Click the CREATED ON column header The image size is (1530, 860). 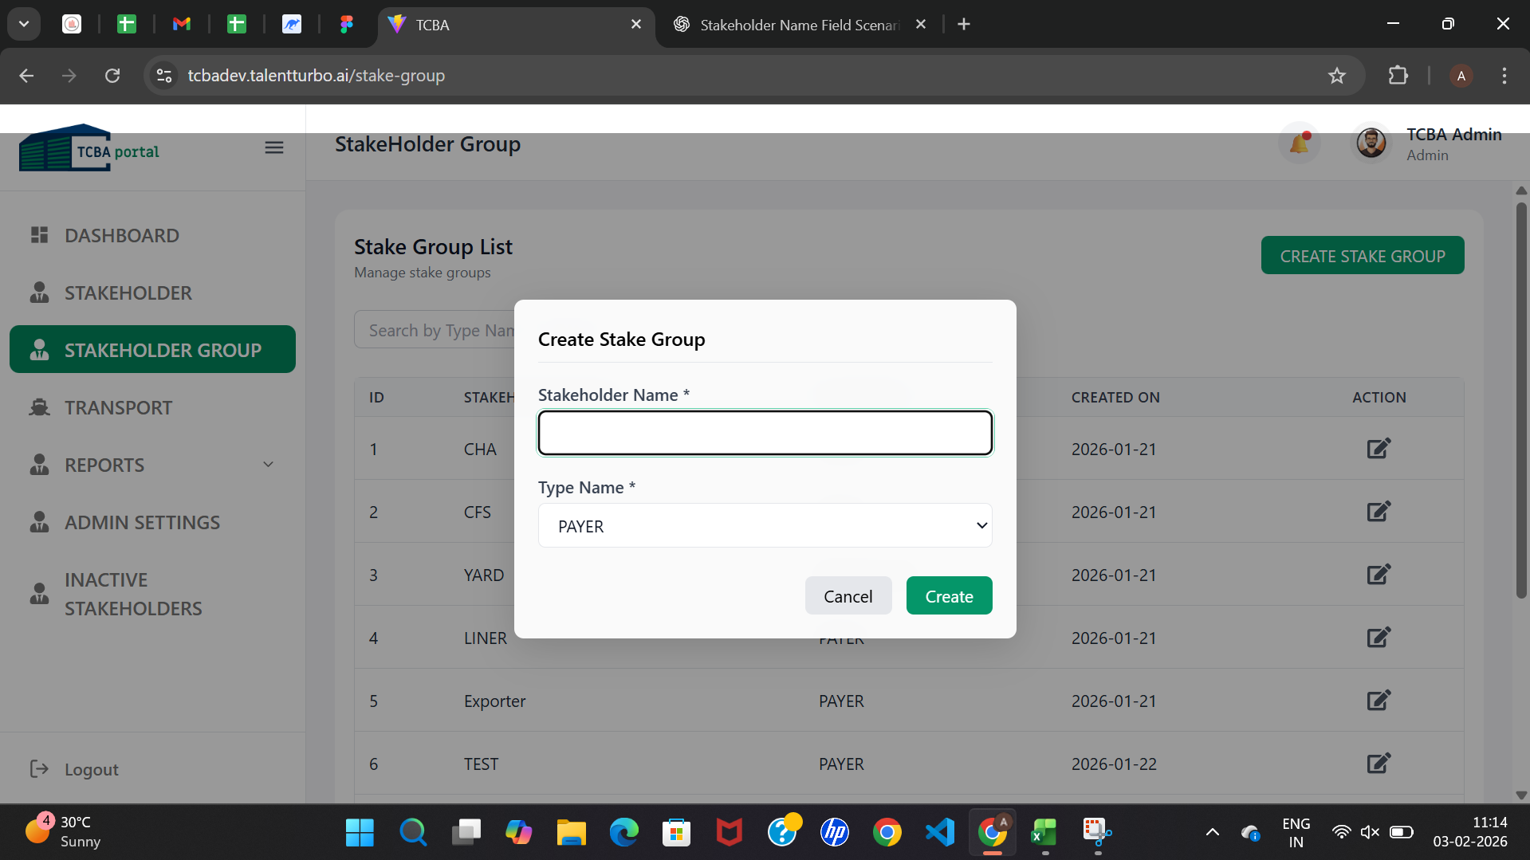[1115, 397]
